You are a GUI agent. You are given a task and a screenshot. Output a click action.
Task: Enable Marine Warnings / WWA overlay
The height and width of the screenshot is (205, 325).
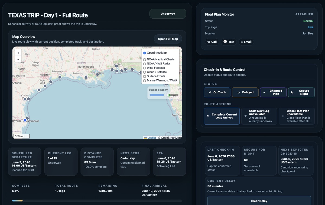[145, 81]
